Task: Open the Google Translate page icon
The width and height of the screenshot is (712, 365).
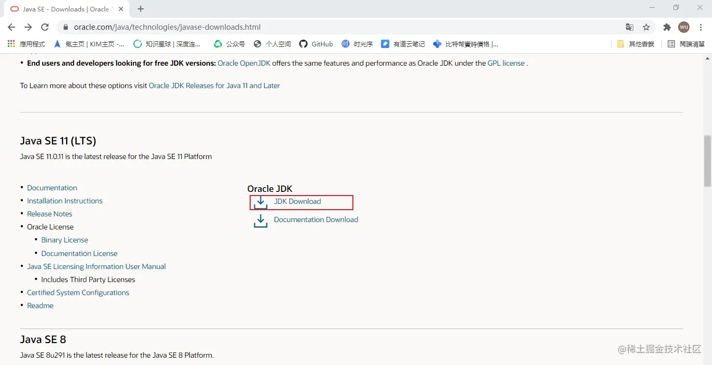Action: pos(630,27)
